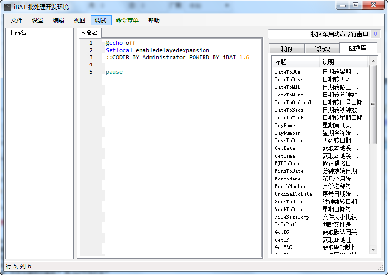The image size is (388, 275).
Task: Select the GetMAC function
Action: 283,247
